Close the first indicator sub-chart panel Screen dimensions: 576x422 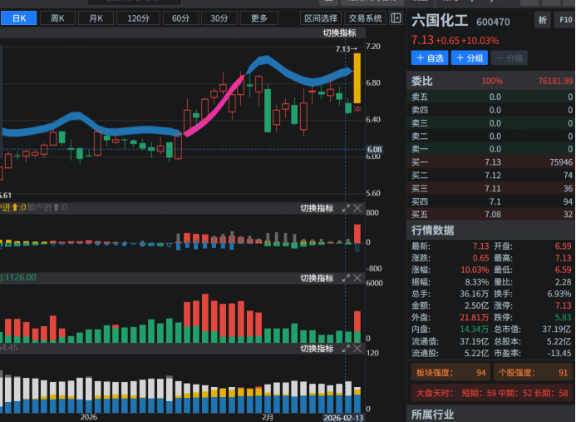tap(358, 208)
